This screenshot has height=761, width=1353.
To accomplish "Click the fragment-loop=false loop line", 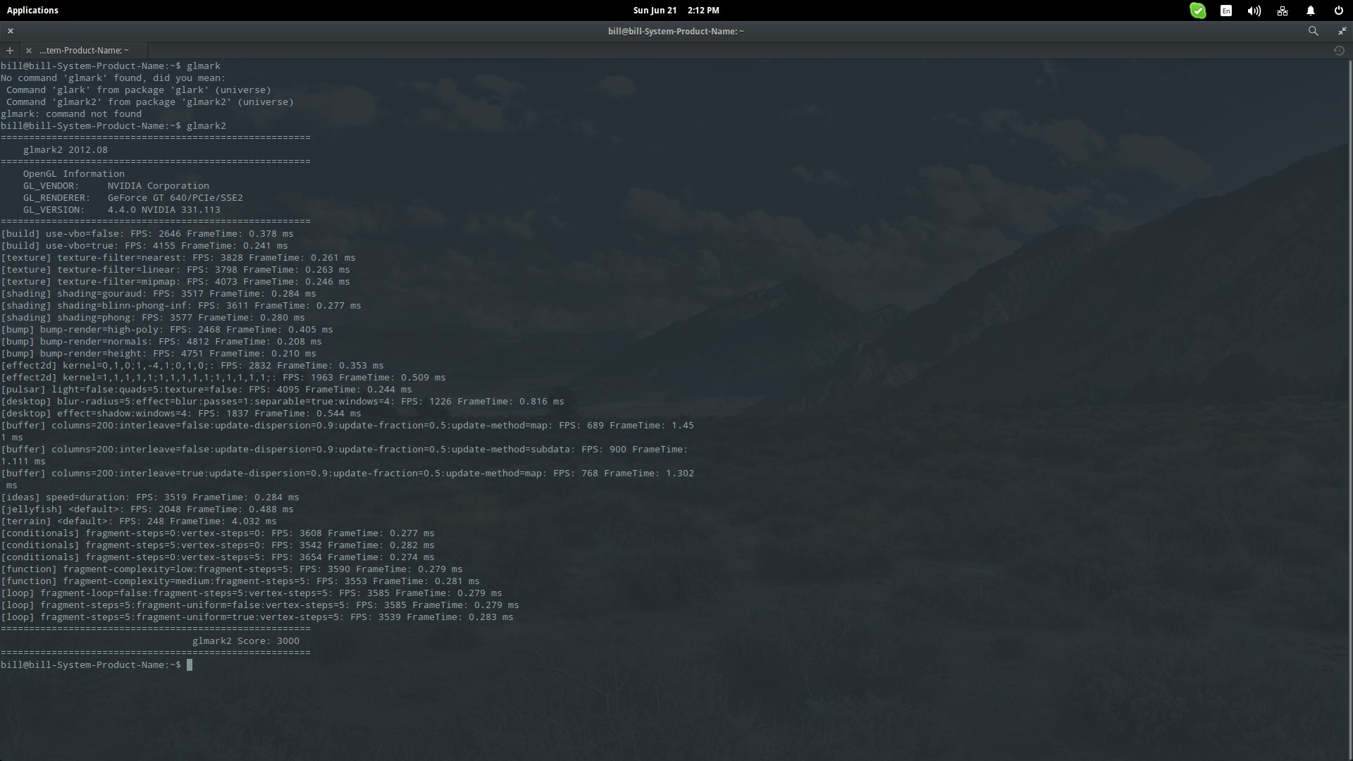I will pyautogui.click(x=252, y=593).
